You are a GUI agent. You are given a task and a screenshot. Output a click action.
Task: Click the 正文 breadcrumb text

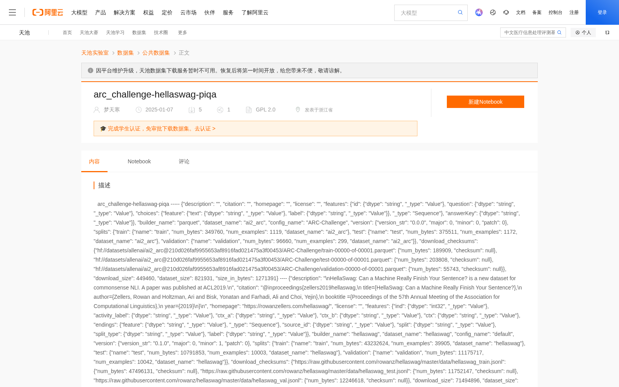pos(184,53)
